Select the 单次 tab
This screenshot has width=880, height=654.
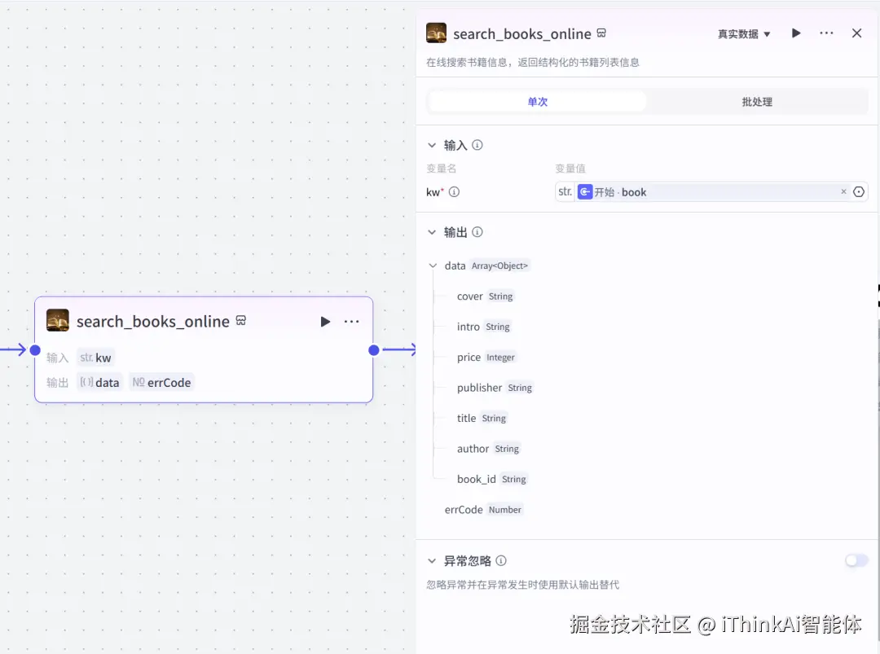click(x=537, y=101)
